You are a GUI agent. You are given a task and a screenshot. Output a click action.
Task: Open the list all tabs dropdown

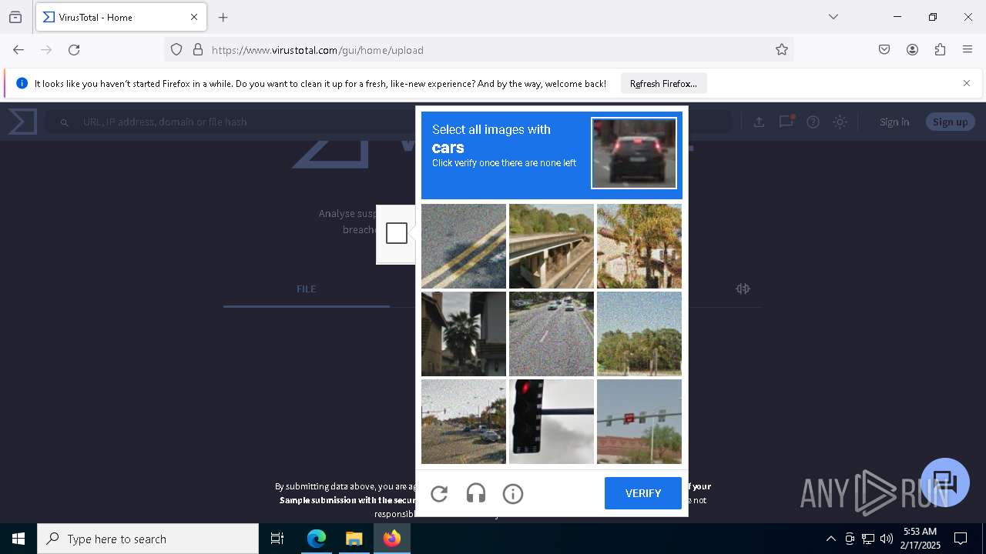pos(833,17)
